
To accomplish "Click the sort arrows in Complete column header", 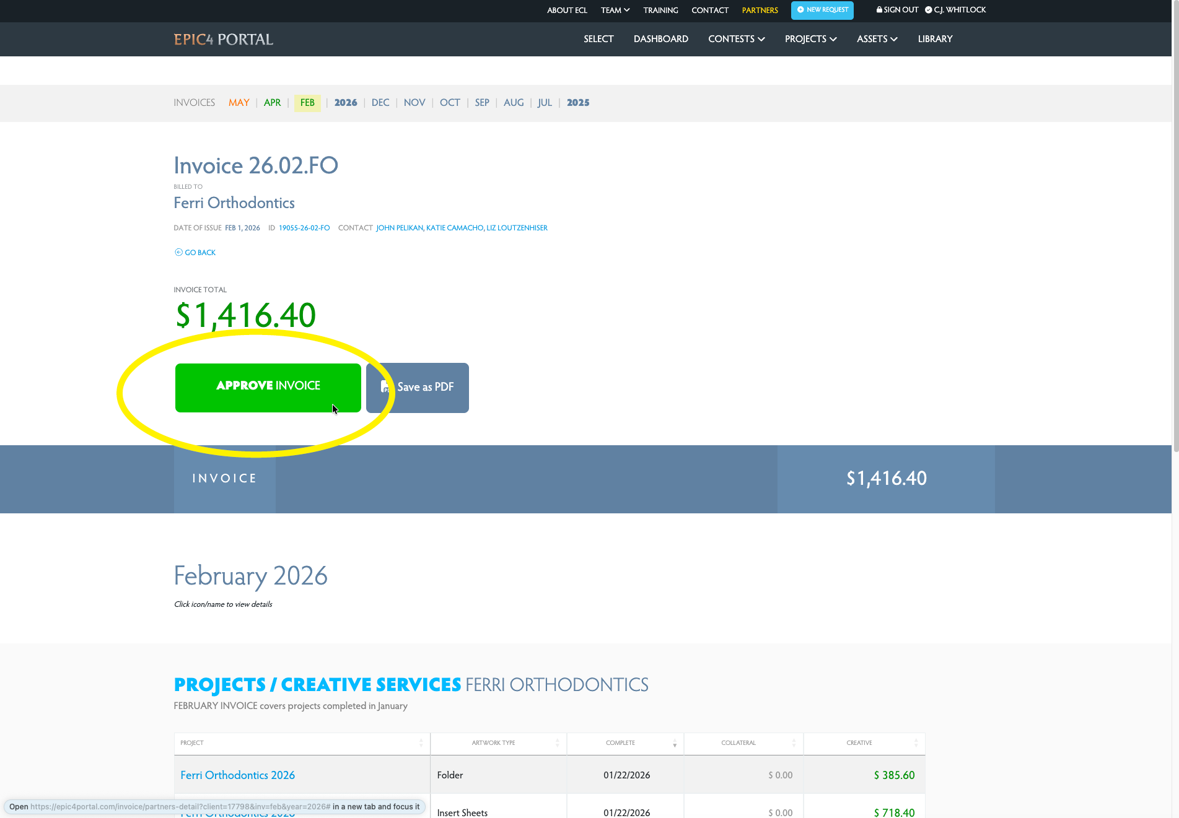I will [675, 743].
